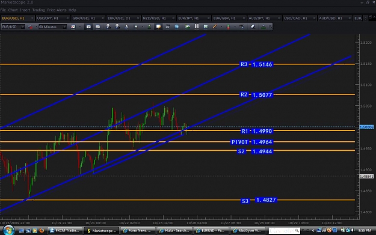Click the green hourglass toolbar icon
This screenshot has width=376, height=235.
[149, 26]
